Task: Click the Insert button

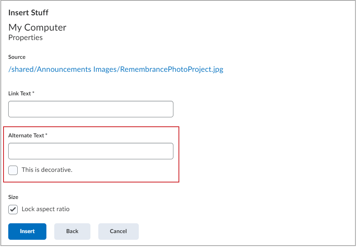Action: (x=27, y=232)
